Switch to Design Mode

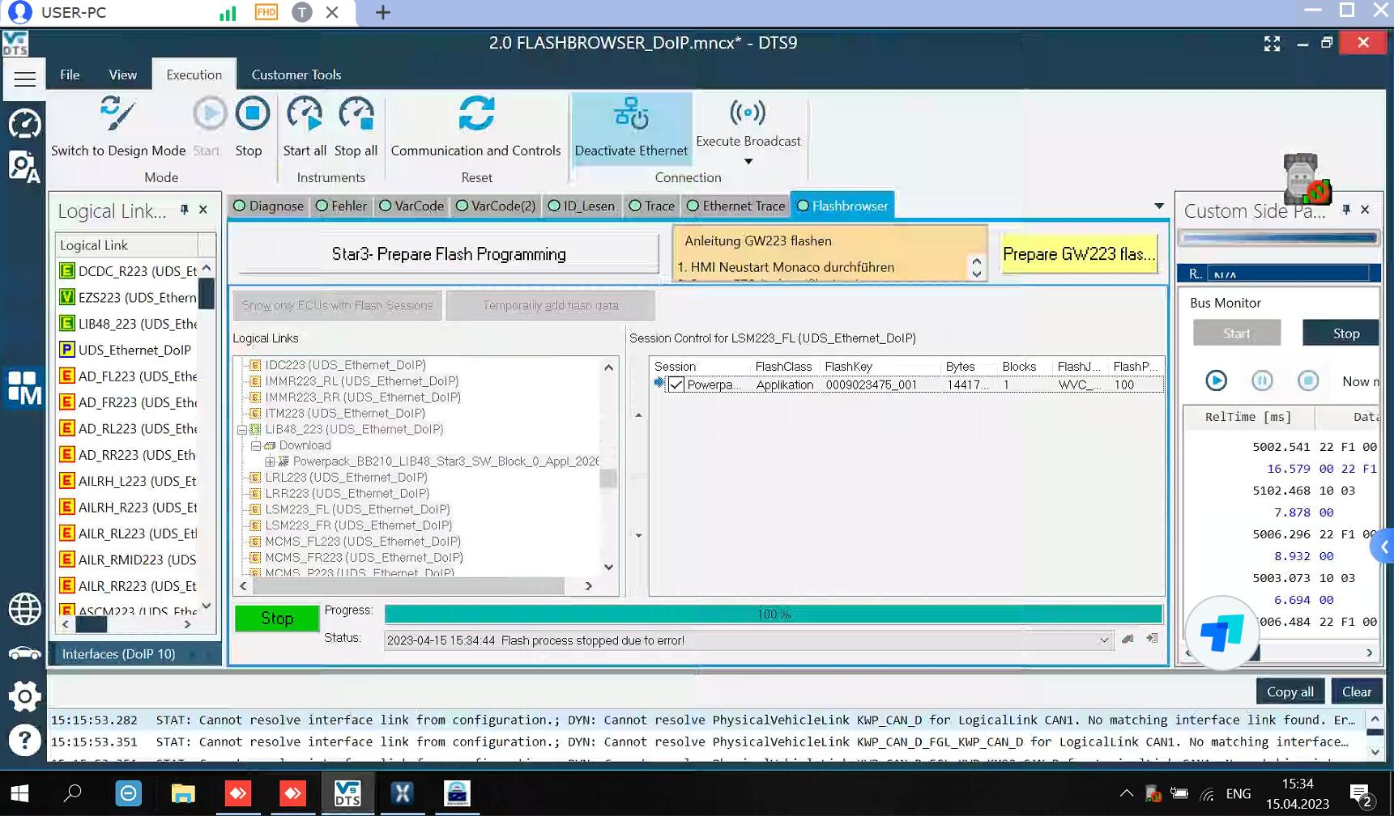pos(116,130)
